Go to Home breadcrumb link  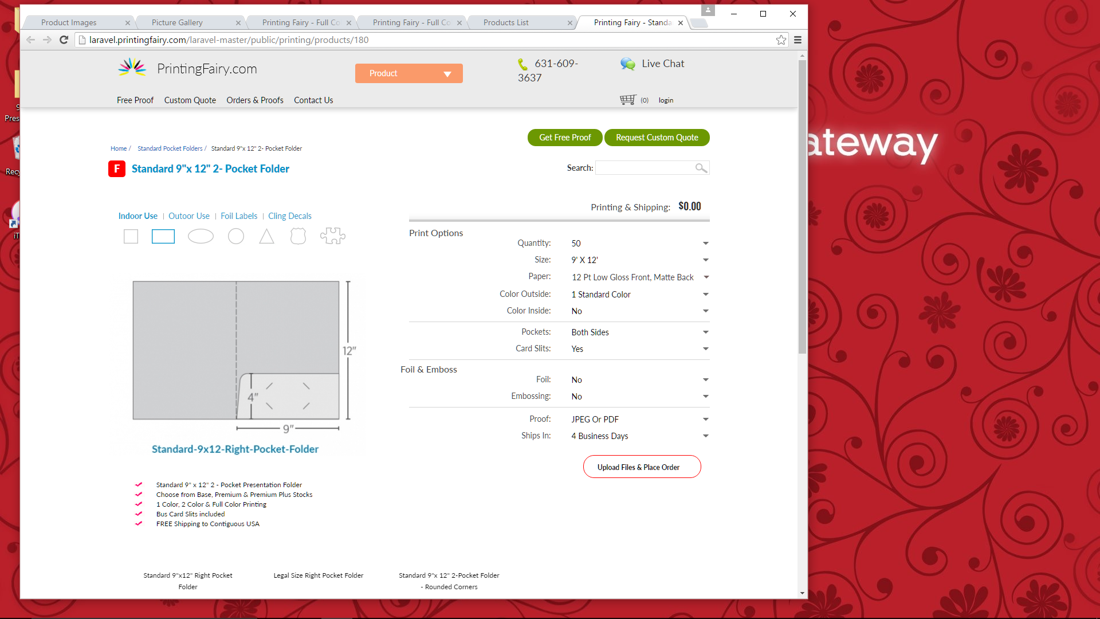coord(119,148)
